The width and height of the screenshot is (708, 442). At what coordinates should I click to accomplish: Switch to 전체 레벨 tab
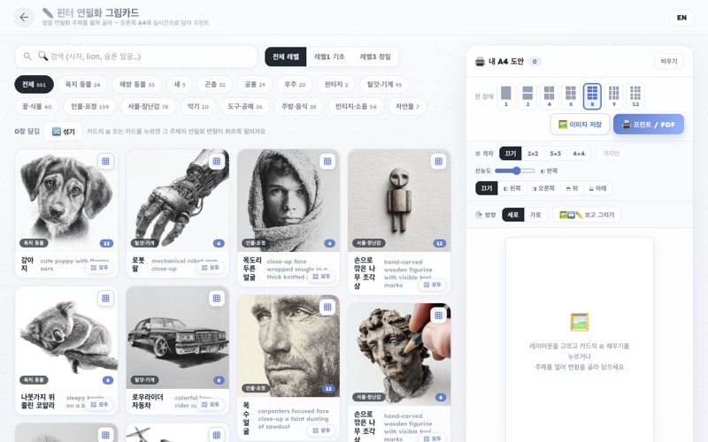286,57
